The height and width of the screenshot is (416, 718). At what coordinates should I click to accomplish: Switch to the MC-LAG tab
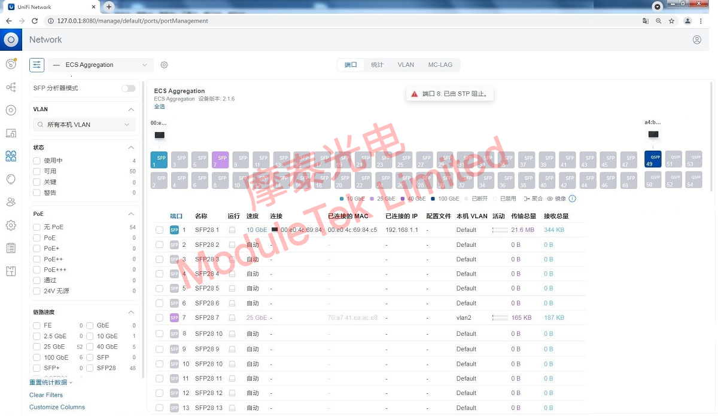pyautogui.click(x=440, y=65)
